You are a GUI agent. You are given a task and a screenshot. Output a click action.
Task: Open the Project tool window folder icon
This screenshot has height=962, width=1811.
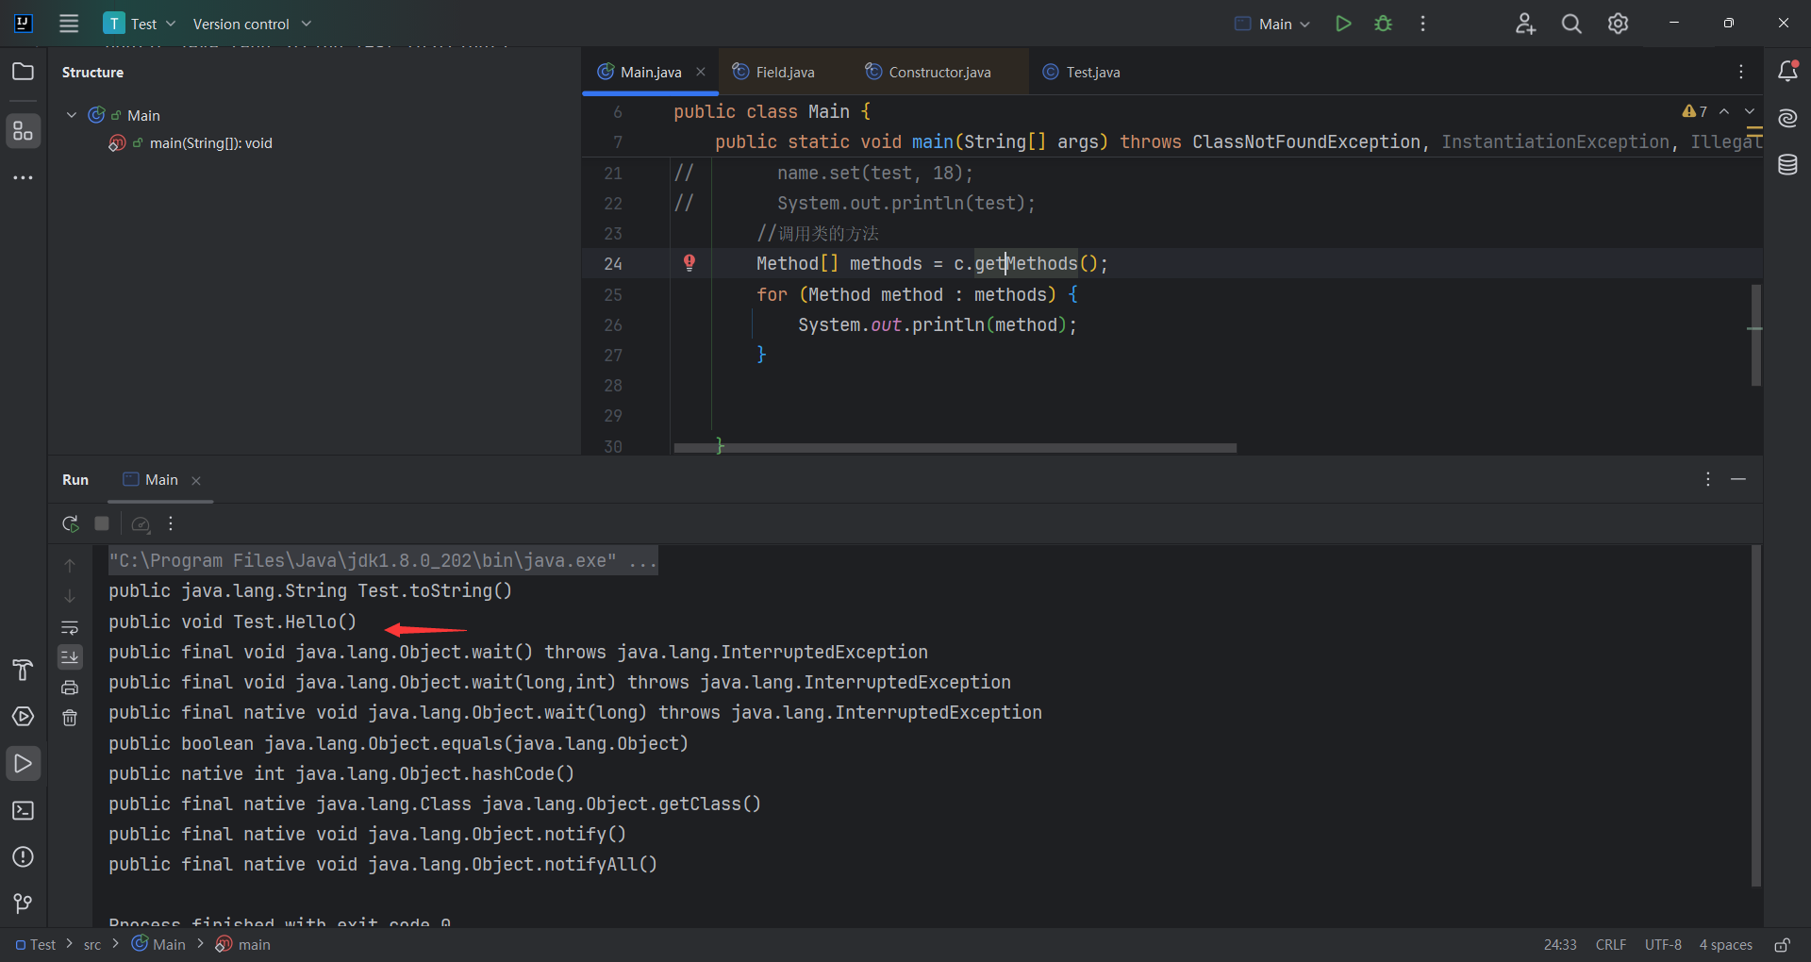coord(24,72)
